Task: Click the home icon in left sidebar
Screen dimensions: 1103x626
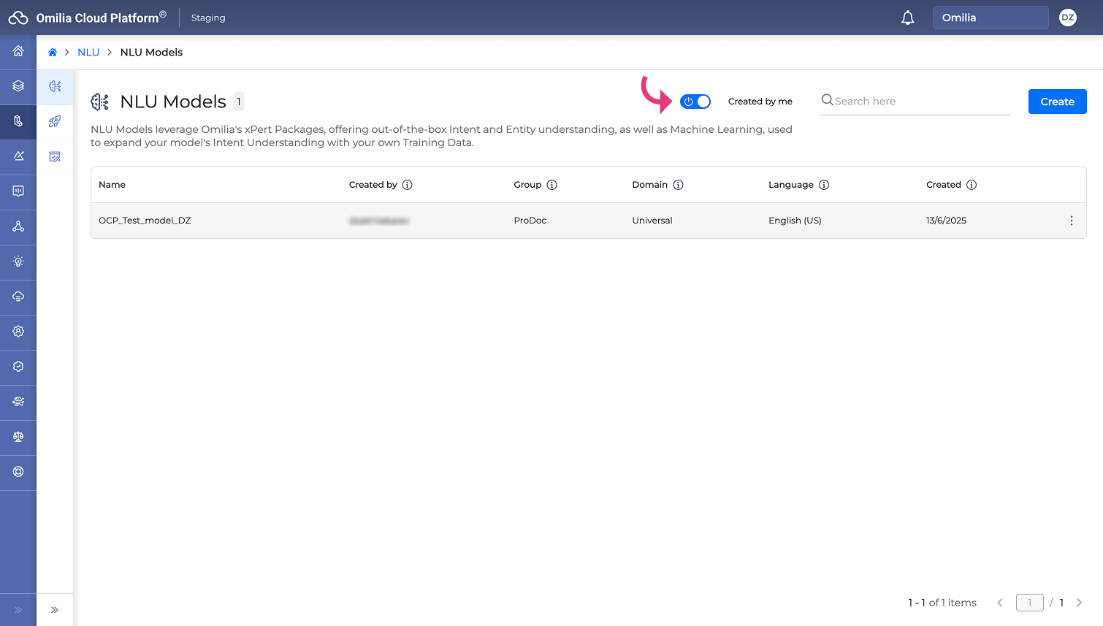Action: [x=18, y=51]
